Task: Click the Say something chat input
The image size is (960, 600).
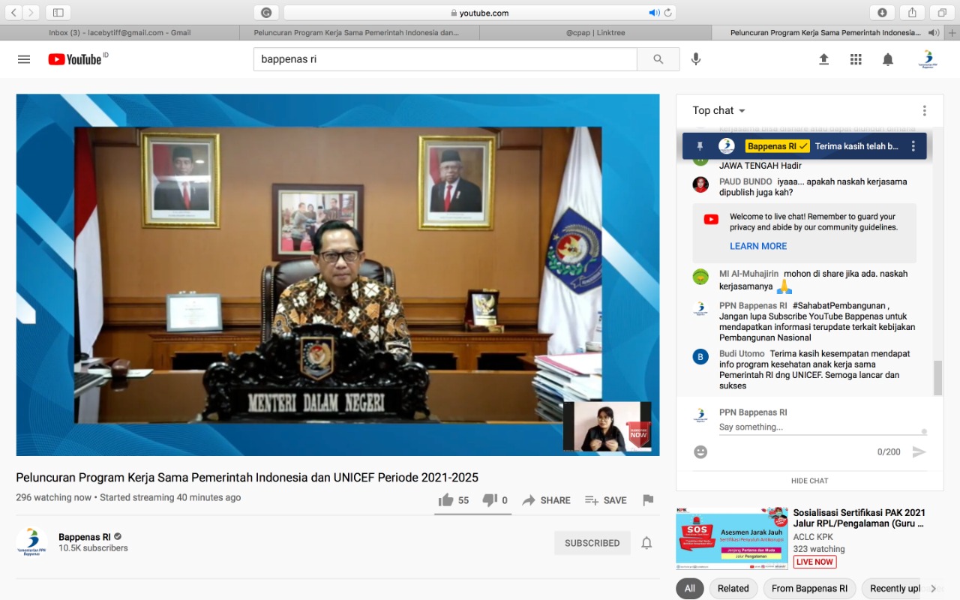Action: [823, 427]
